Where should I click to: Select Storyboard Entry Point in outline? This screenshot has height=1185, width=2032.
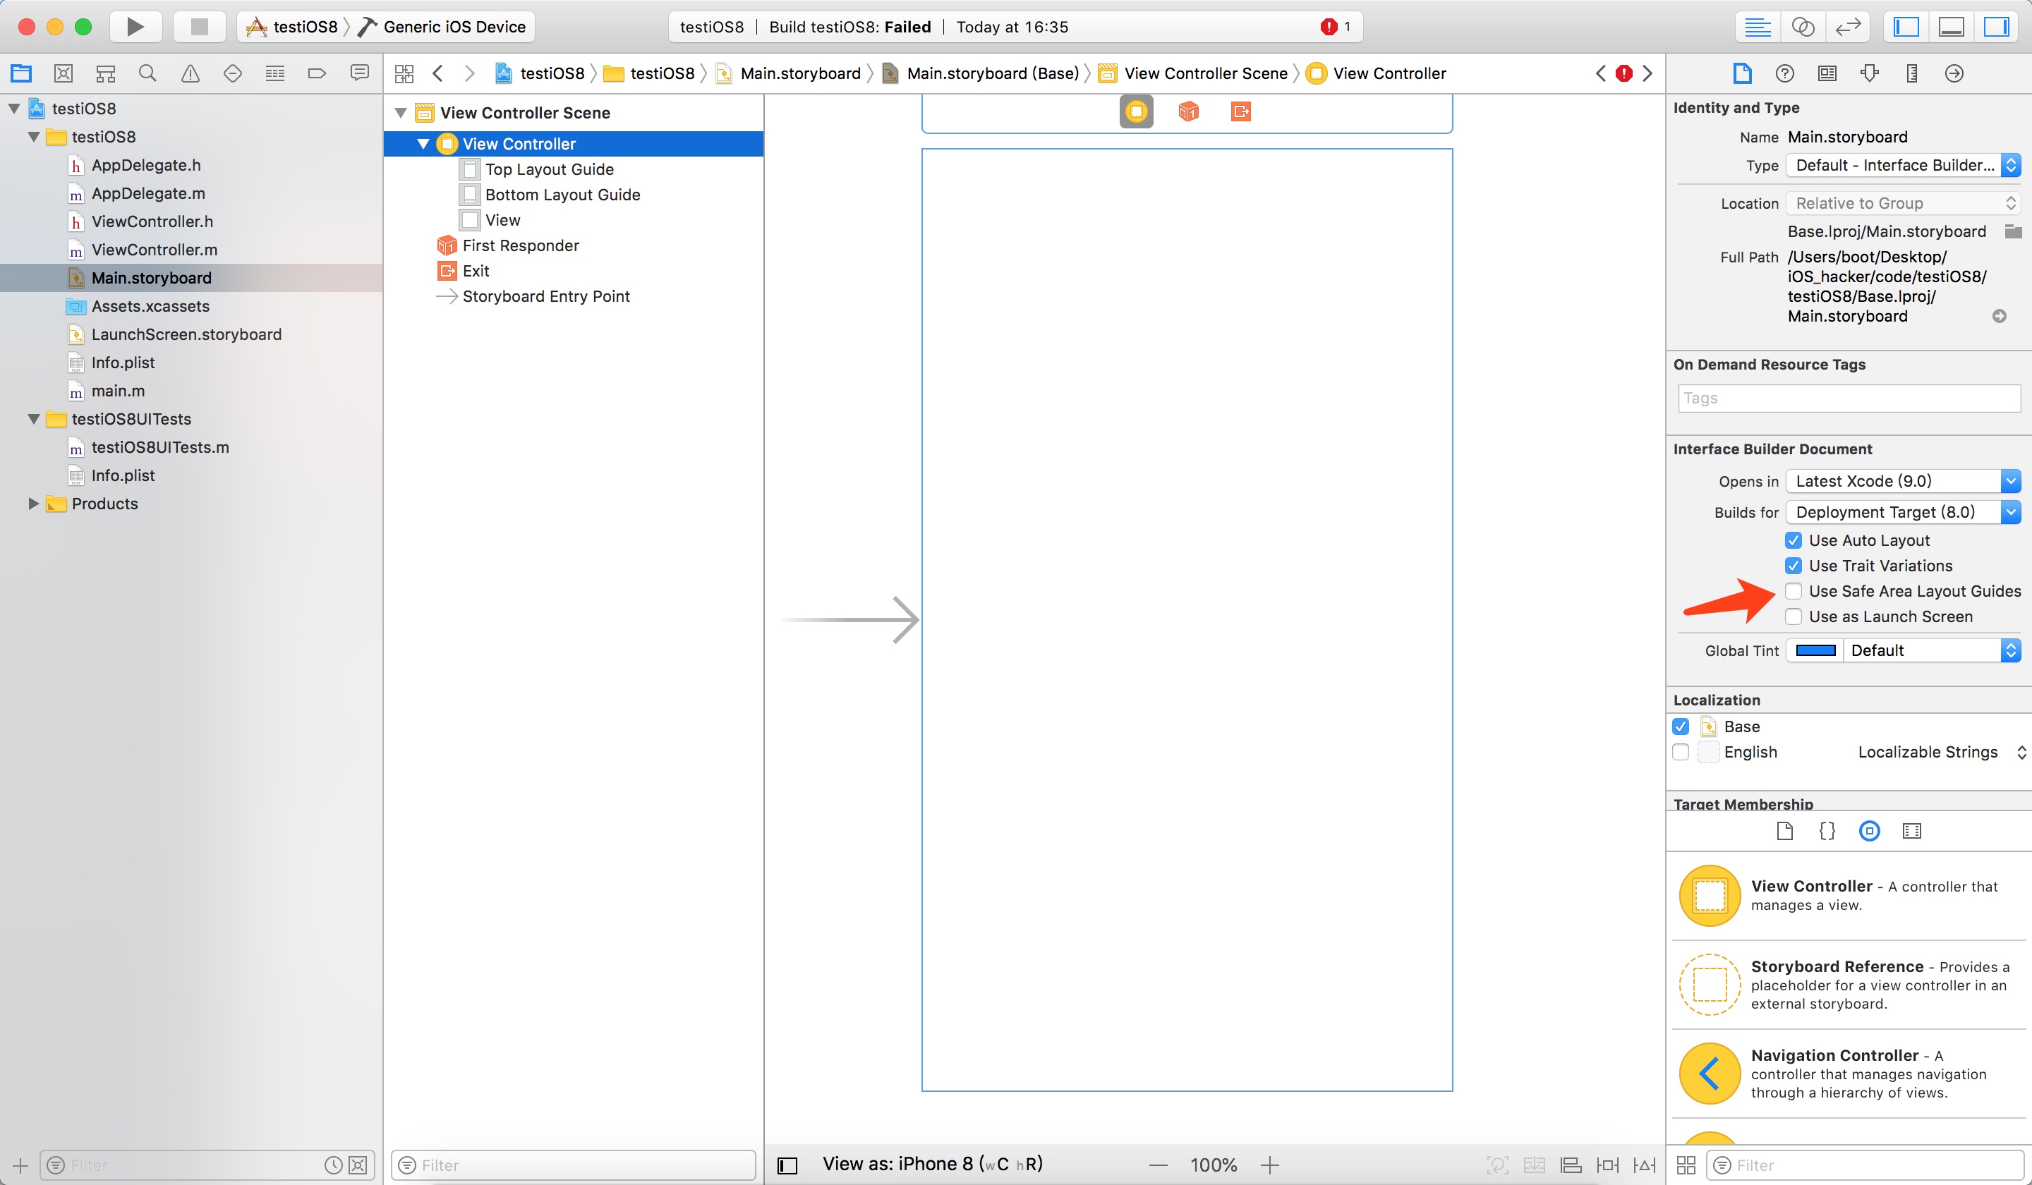tap(546, 296)
